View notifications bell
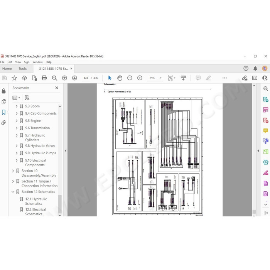270x270 pixels. (255, 68)
